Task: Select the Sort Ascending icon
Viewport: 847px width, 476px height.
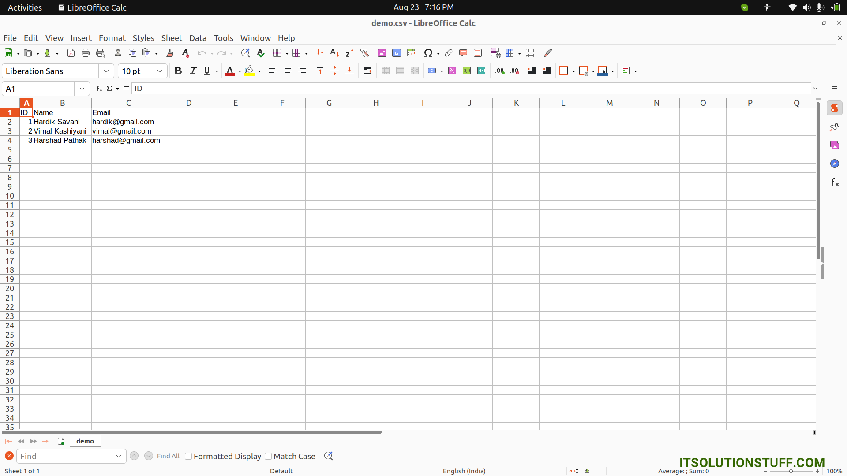Action: pos(335,53)
